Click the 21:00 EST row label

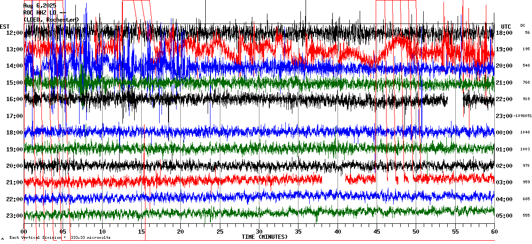coord(15,182)
